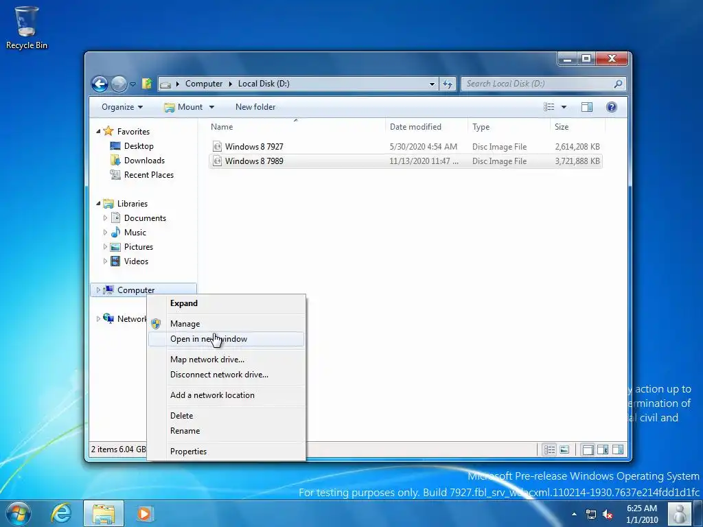The height and width of the screenshot is (527, 703).
Task: Choose Disconnect network drive...
Action: [x=227, y=375]
